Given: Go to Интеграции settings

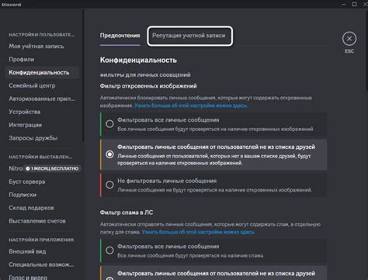Looking at the screenshot, I should (25, 125).
